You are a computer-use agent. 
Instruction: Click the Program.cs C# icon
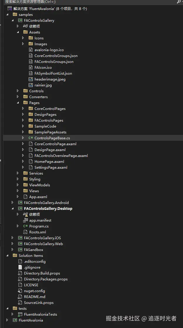pyautogui.click(x=25, y=226)
